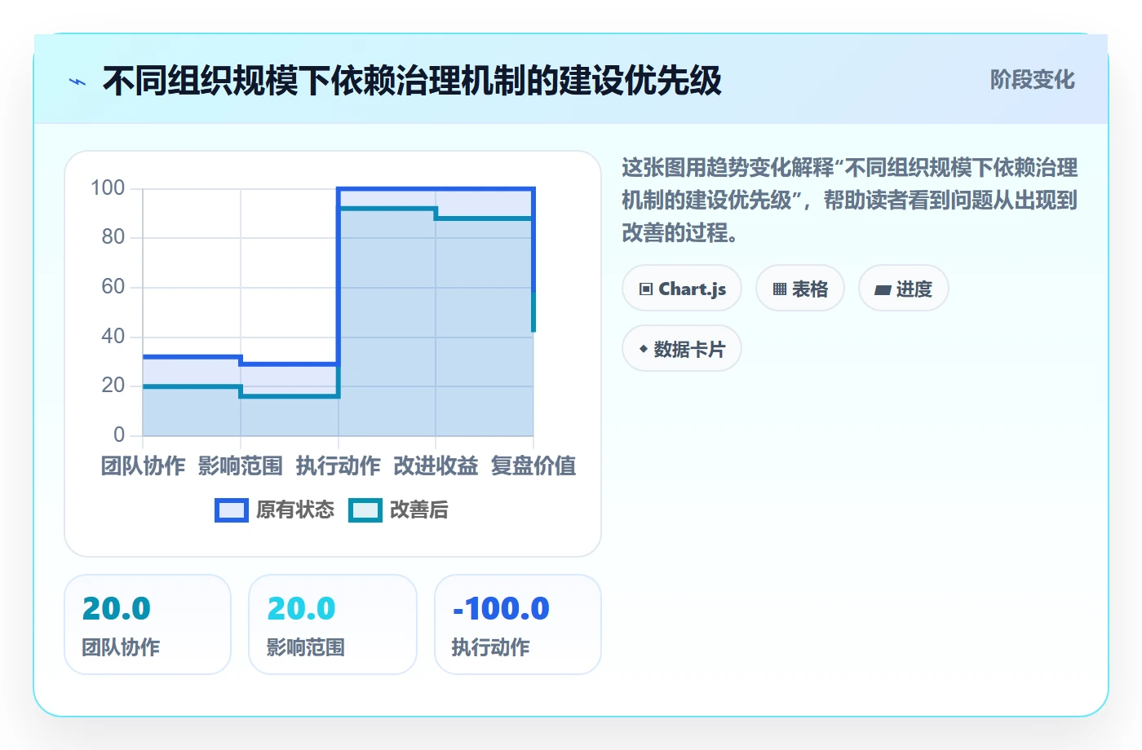Click the 改进收益 x-axis label

pyautogui.click(x=436, y=466)
